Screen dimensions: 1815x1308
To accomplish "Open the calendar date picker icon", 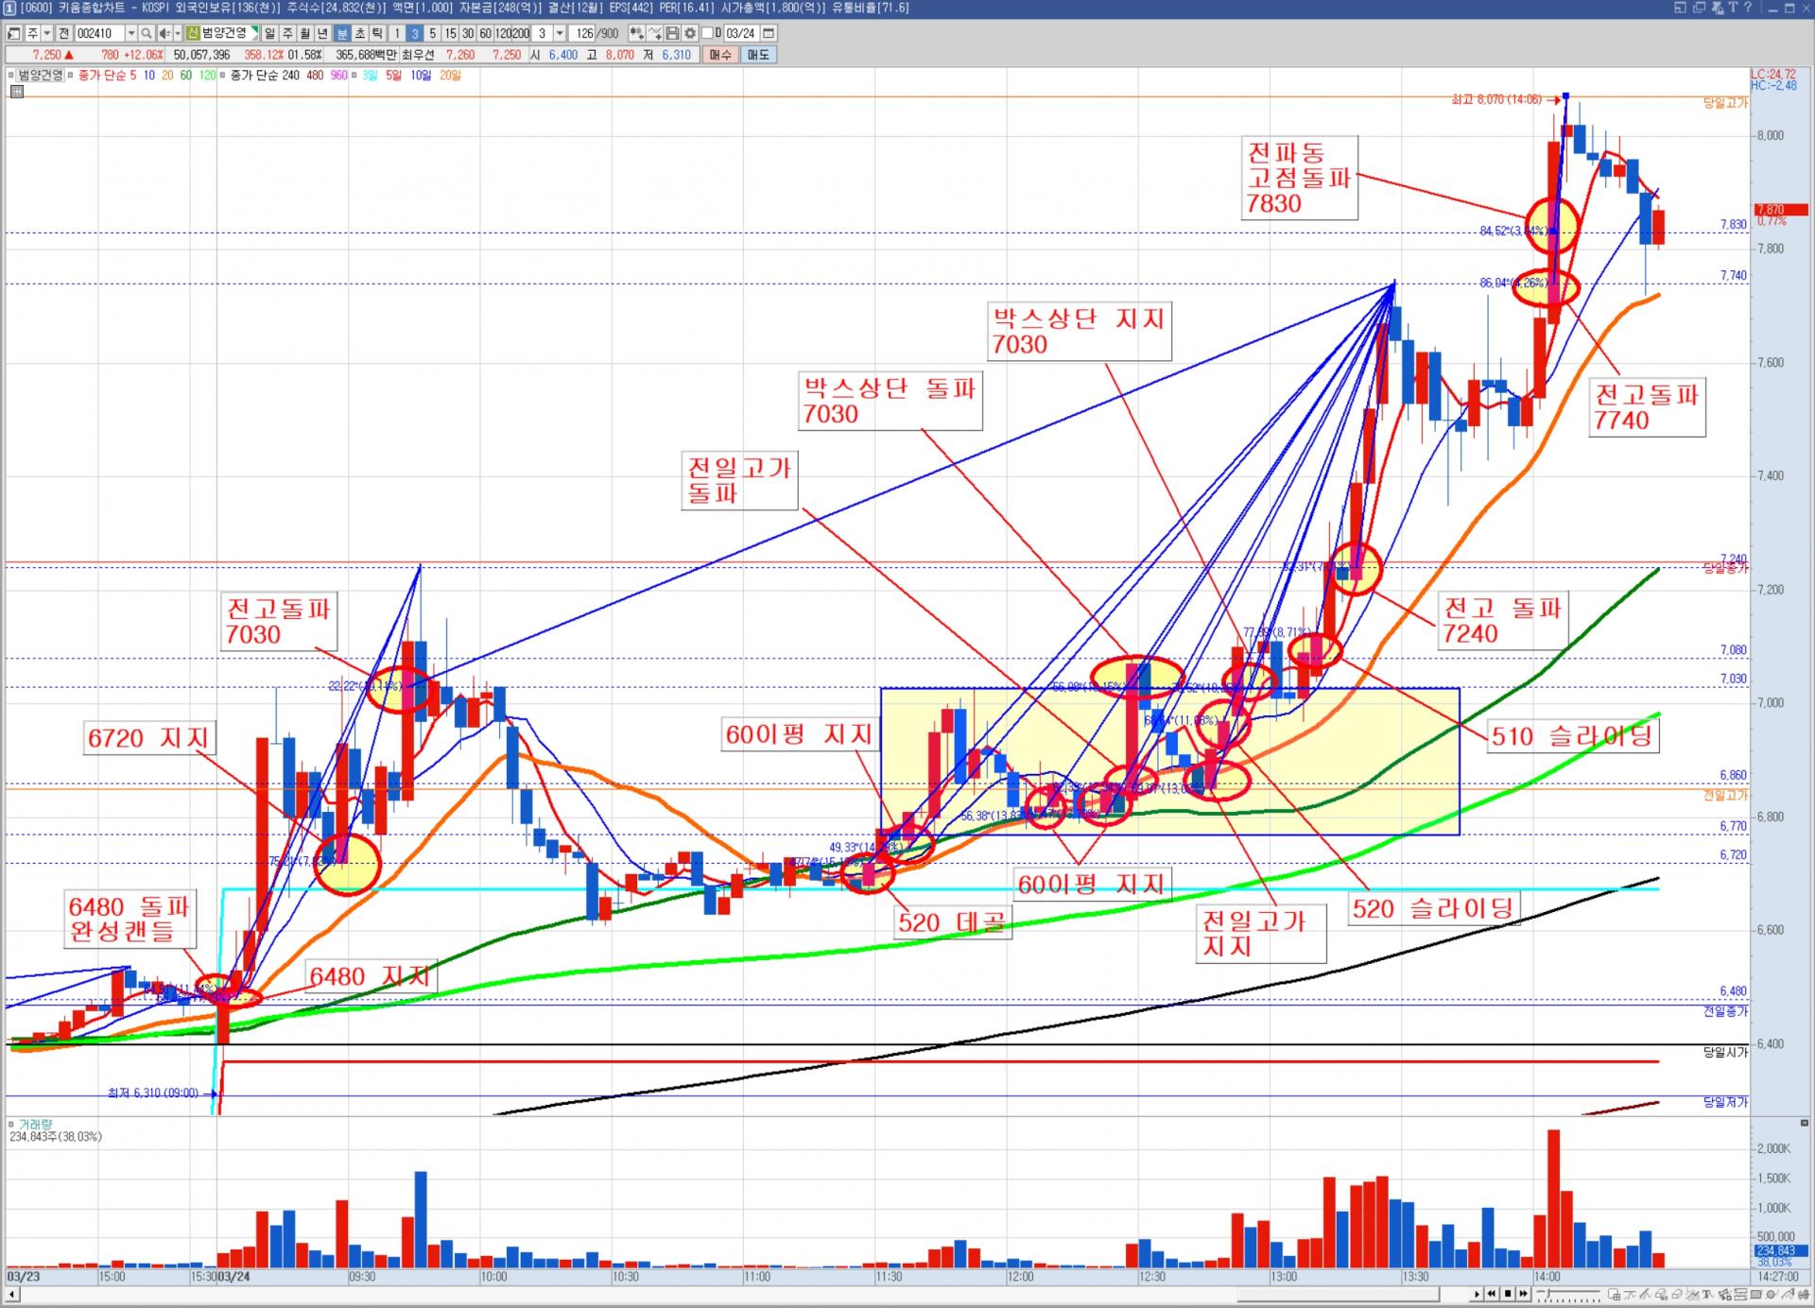I will pyautogui.click(x=769, y=33).
